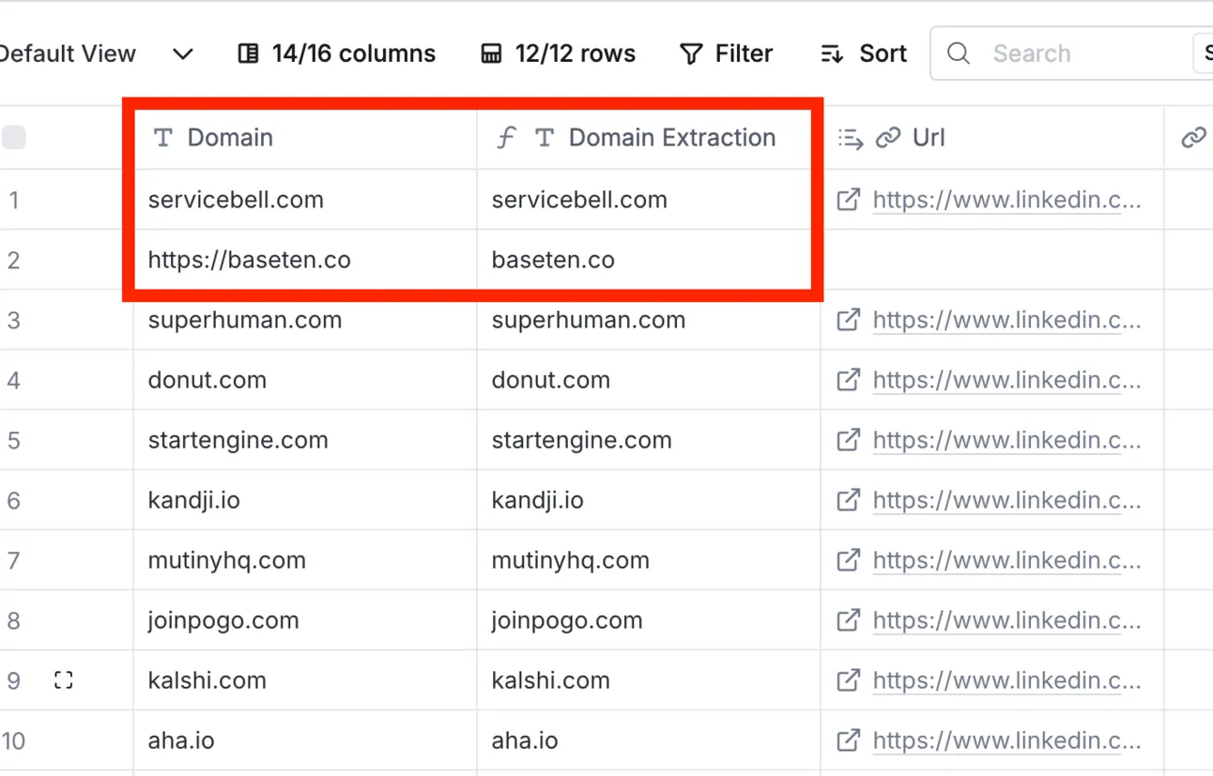Image resolution: width=1213 pixels, height=776 pixels.
Task: Select joinpogo.com in the Domain column
Action: [305, 620]
